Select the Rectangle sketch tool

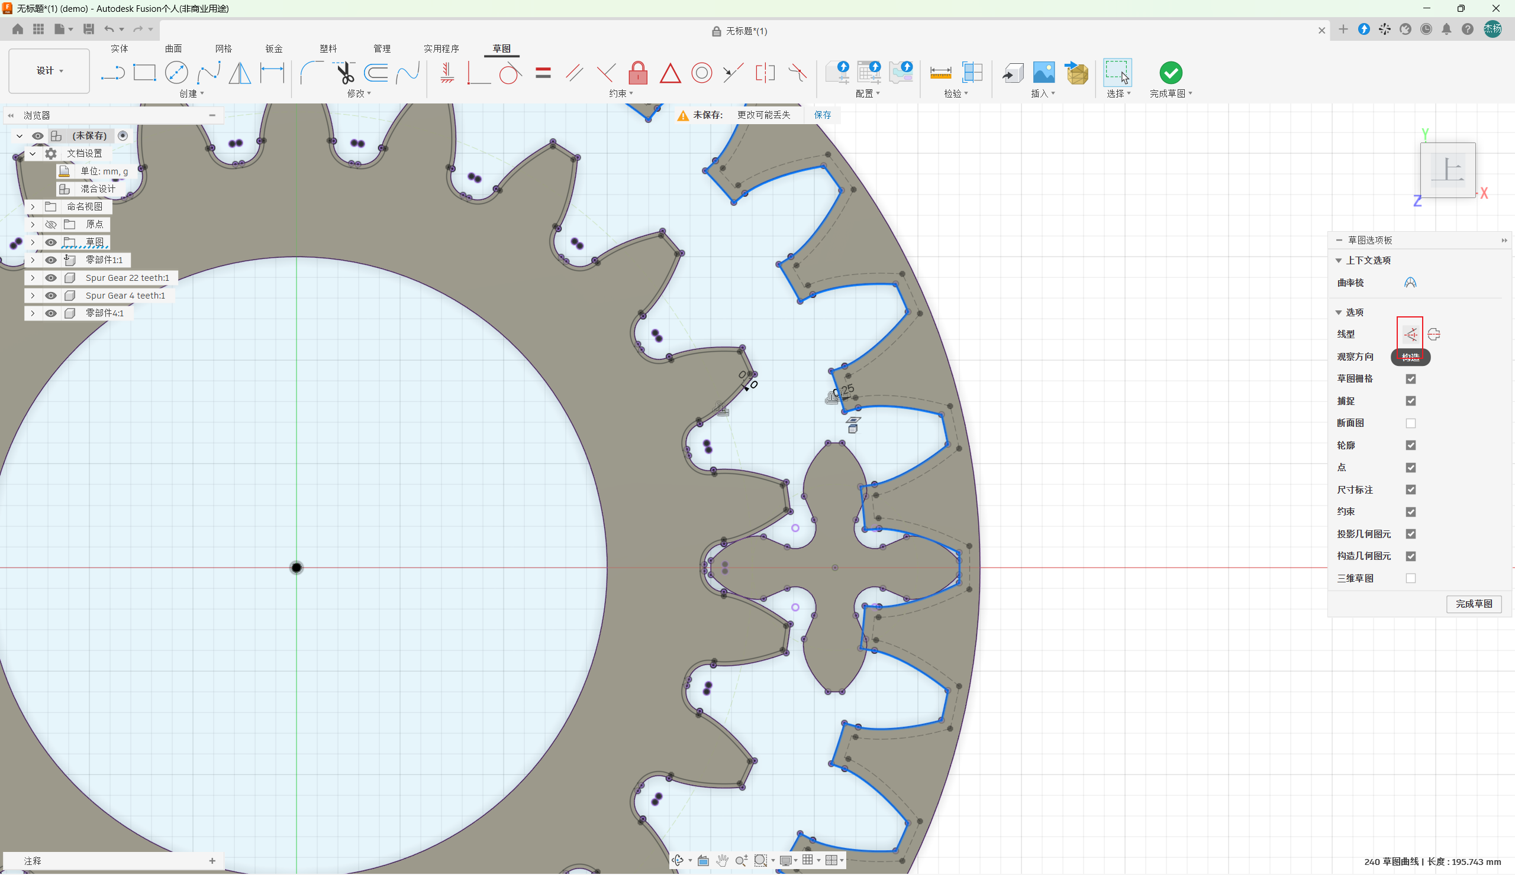pyautogui.click(x=144, y=73)
